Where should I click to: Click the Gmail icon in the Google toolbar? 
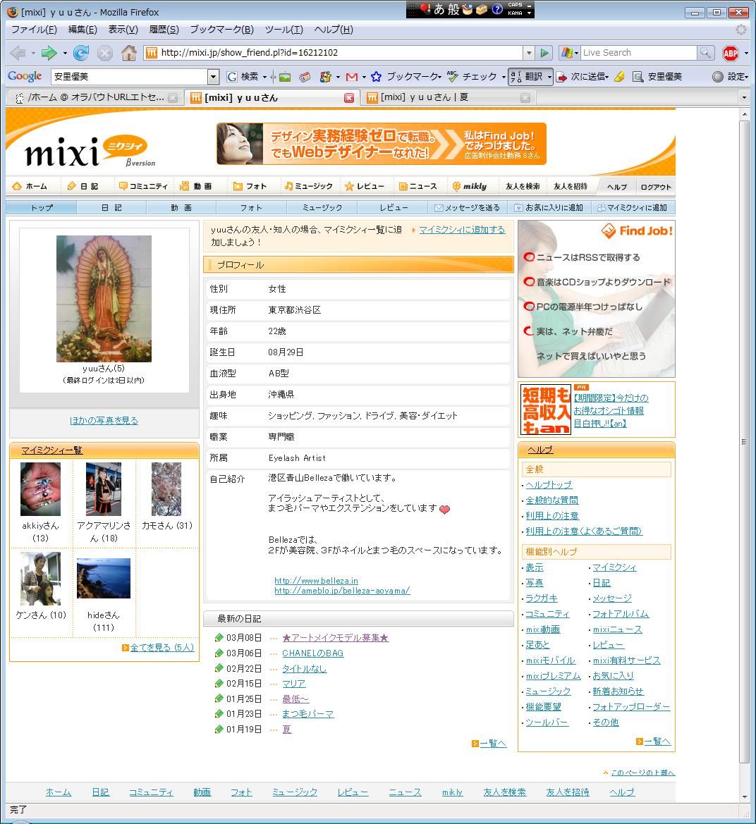click(351, 77)
